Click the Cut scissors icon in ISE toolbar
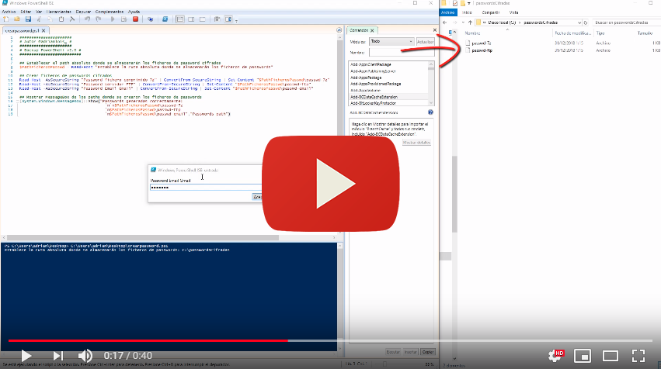The width and height of the screenshot is (661, 369). pos(39,19)
